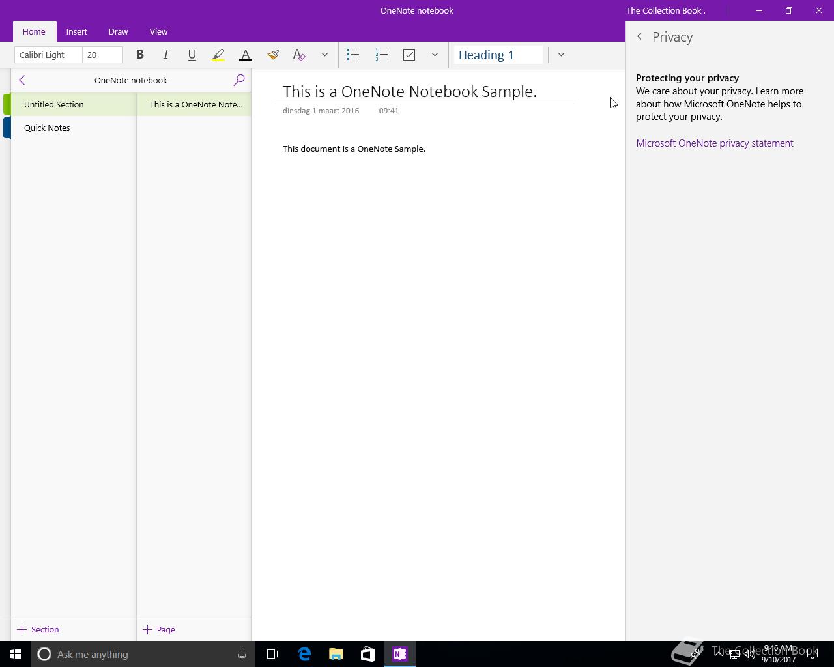Open the font size 20 box

[103, 55]
